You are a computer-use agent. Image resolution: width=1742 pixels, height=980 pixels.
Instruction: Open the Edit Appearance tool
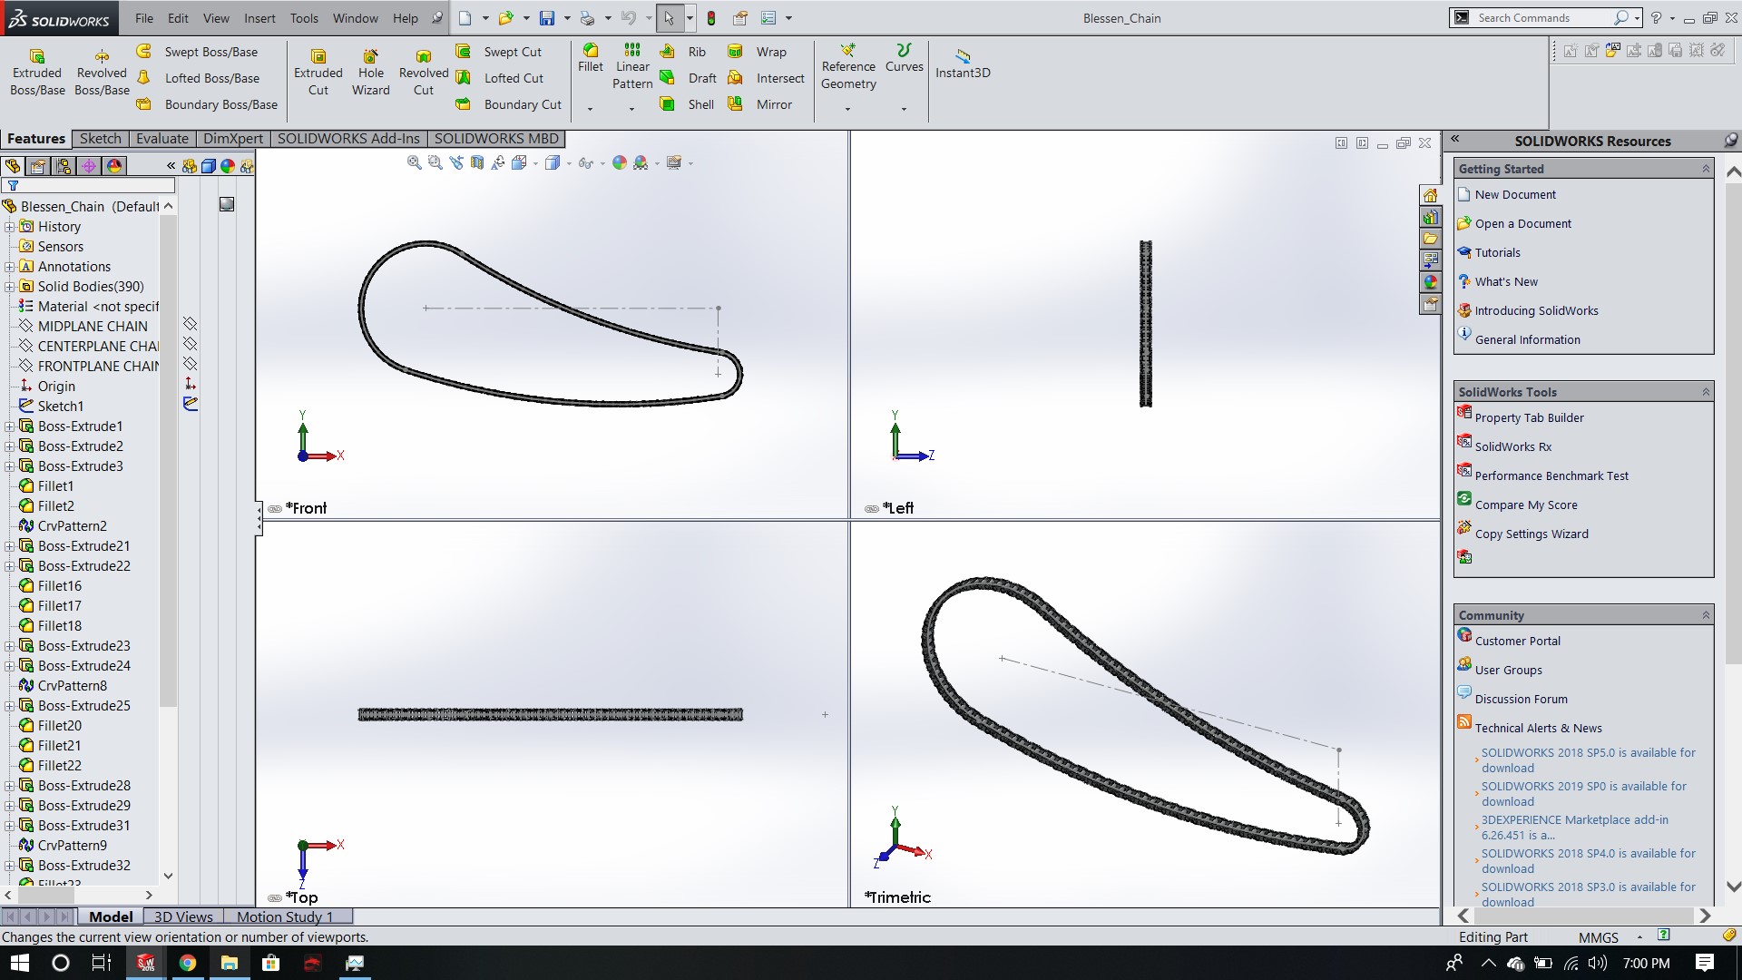620,163
